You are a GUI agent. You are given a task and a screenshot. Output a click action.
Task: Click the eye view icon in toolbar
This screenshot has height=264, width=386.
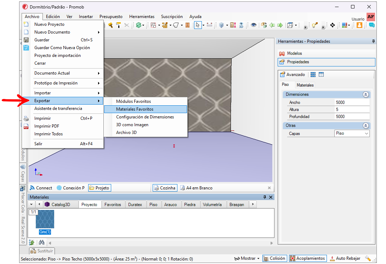point(254,25)
